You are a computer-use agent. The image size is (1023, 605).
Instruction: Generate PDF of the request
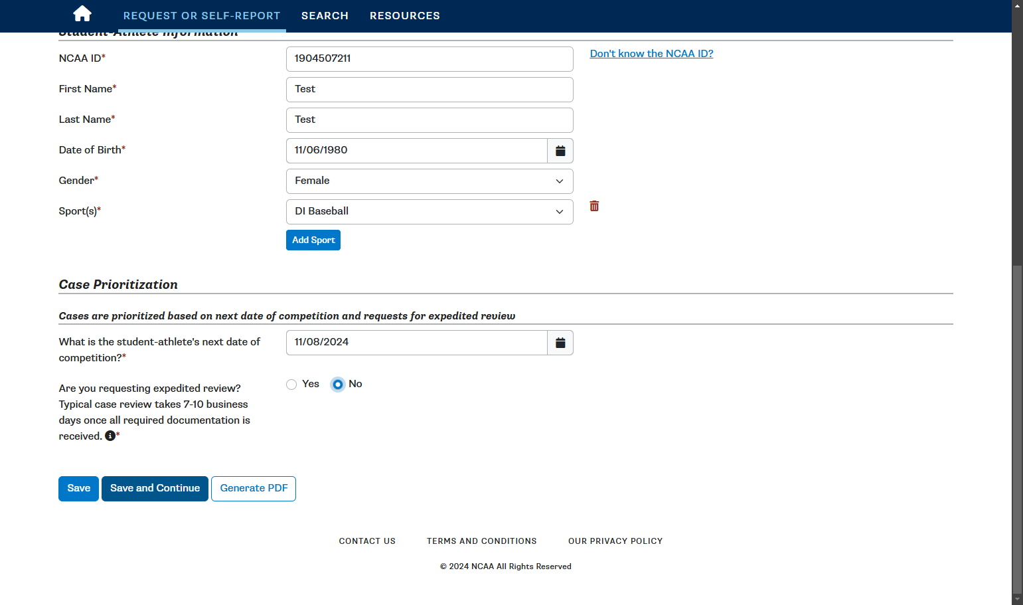pyautogui.click(x=254, y=489)
